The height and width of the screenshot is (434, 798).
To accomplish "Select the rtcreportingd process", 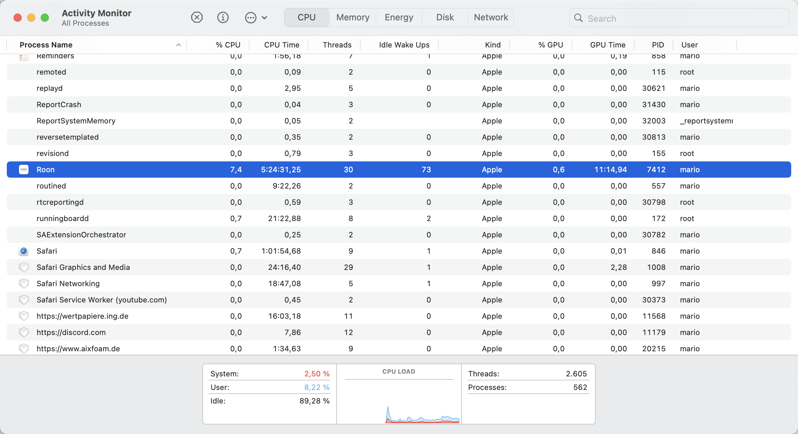I will [60, 202].
